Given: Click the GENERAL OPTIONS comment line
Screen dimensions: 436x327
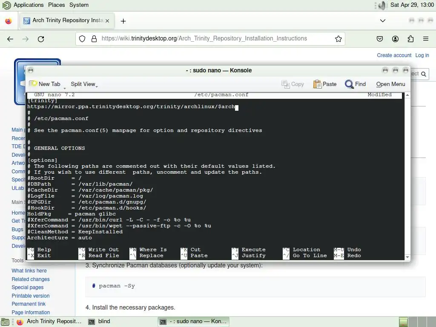Looking at the screenshot, I should coord(56,148).
